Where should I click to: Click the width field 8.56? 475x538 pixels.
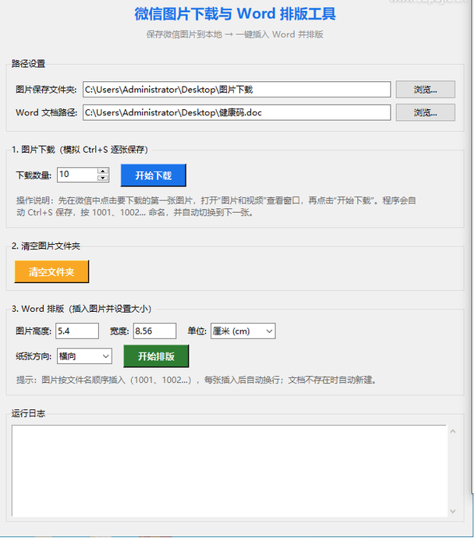[x=154, y=331]
